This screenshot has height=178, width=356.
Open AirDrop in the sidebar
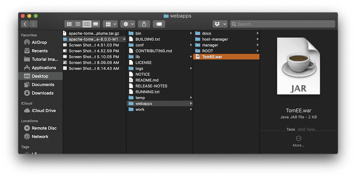pyautogui.click(x=39, y=42)
